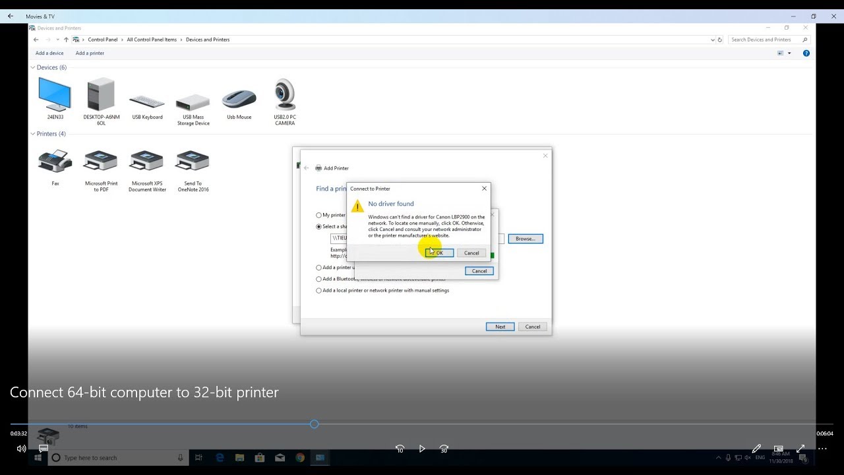Mute the video with the volume icon
Image resolution: width=844 pixels, height=475 pixels.
(x=21, y=449)
